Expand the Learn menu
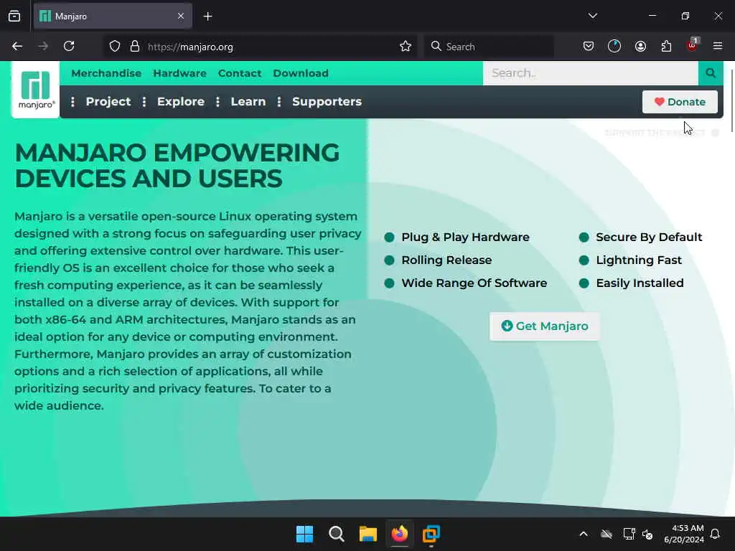The image size is (735, 551). [248, 102]
